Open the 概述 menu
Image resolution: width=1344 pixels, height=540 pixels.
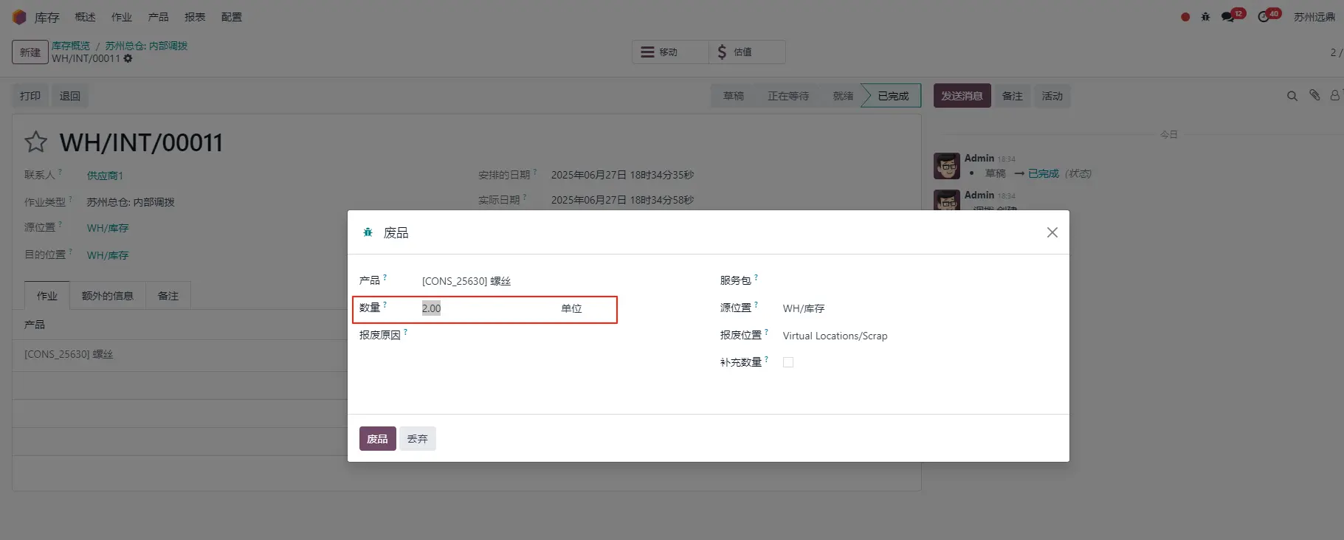pos(85,17)
